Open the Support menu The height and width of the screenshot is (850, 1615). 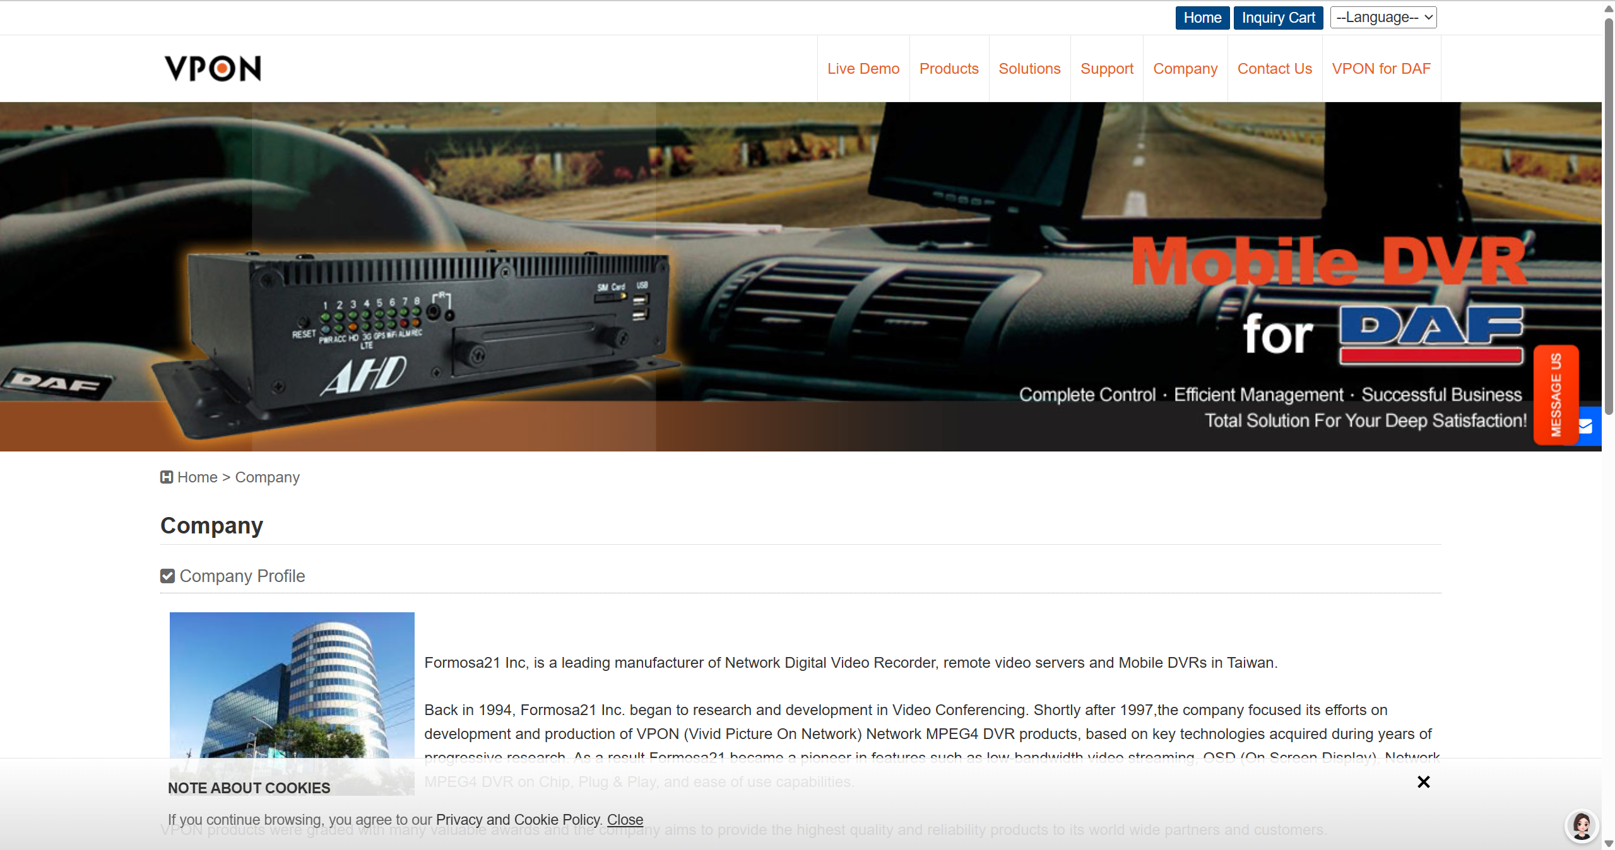click(x=1107, y=69)
